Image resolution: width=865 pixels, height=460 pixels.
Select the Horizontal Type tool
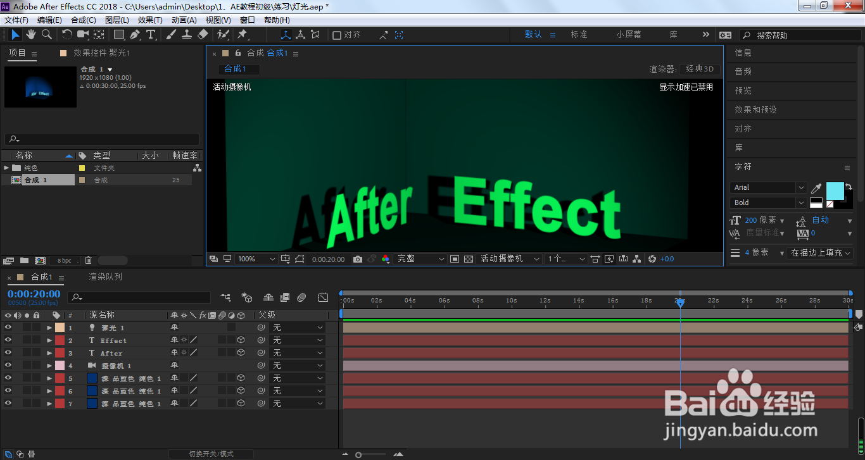pyautogui.click(x=151, y=34)
